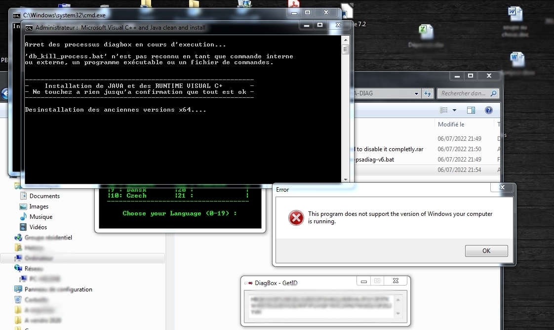This screenshot has height=330, width=554.
Task: Select 'Réseau' in the navigation pane
Action: pyautogui.click(x=34, y=269)
